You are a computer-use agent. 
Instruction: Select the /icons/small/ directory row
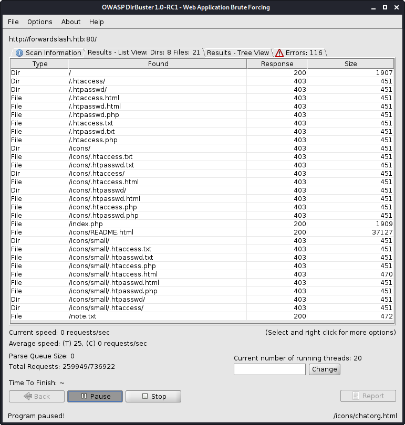[202, 240]
